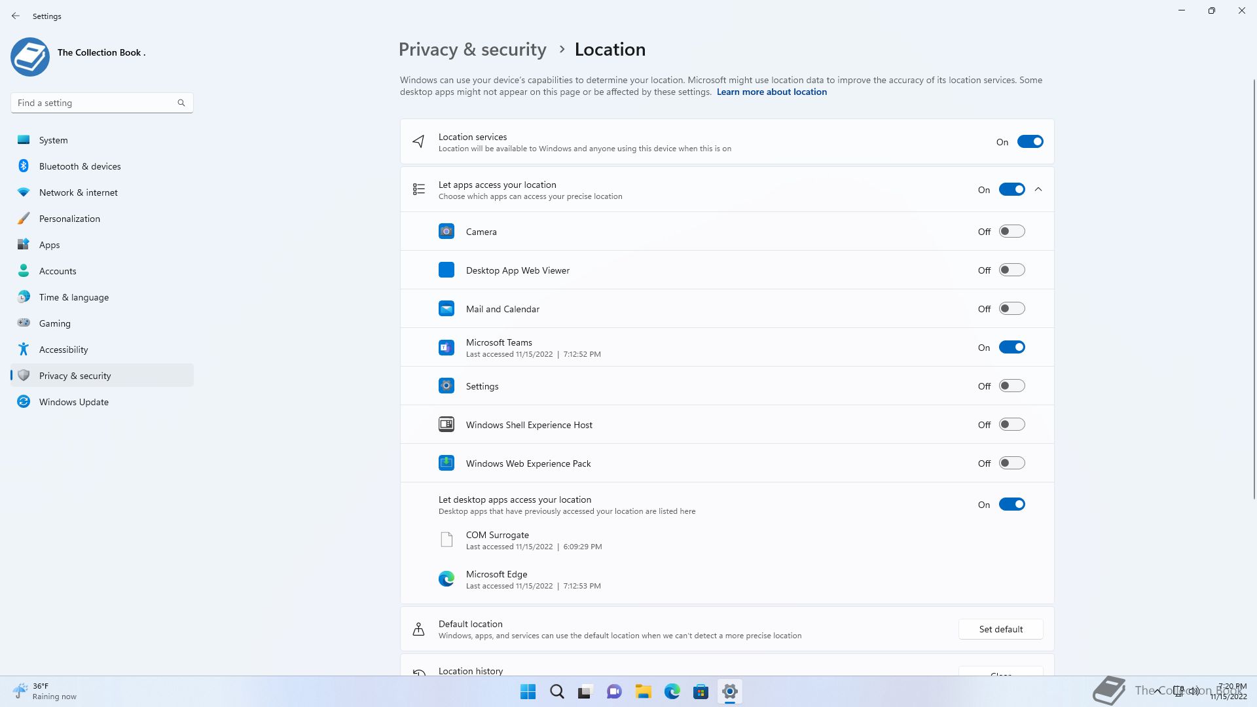The image size is (1257, 707).
Task: Toggle Let apps access your location
Action: [x=1011, y=189]
